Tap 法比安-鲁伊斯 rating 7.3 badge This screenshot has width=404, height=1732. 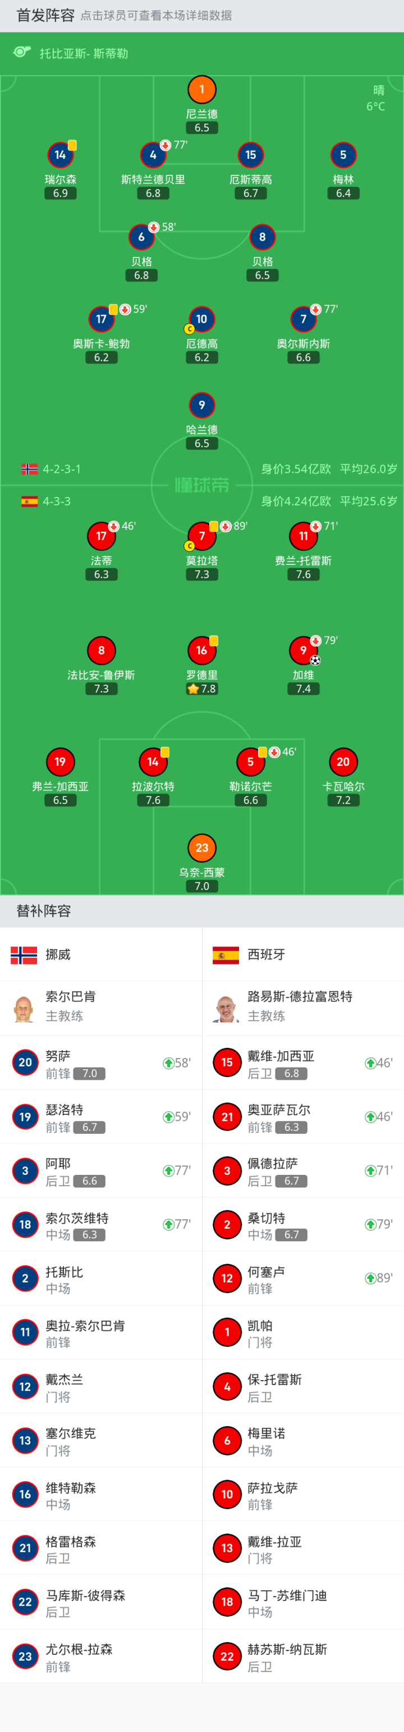coord(102,689)
